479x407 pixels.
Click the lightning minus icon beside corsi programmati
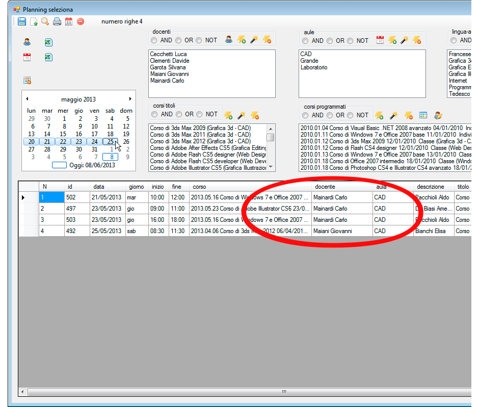(x=409, y=115)
